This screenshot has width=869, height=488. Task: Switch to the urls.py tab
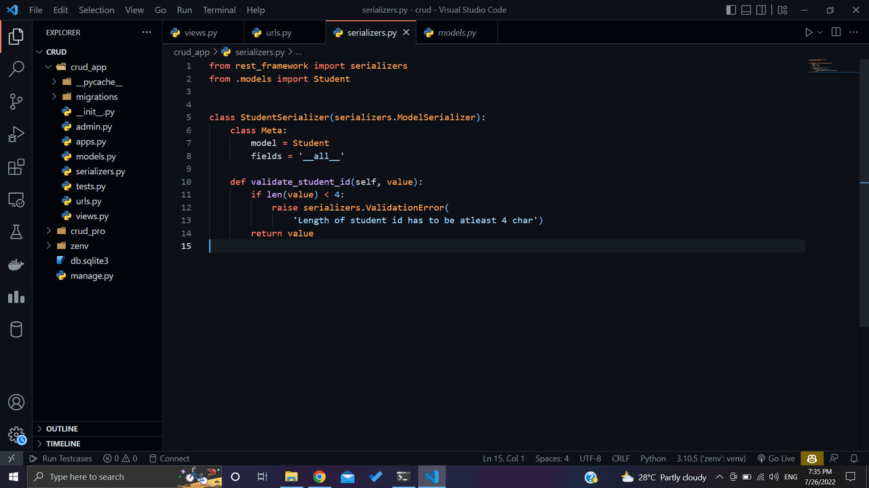(284, 33)
